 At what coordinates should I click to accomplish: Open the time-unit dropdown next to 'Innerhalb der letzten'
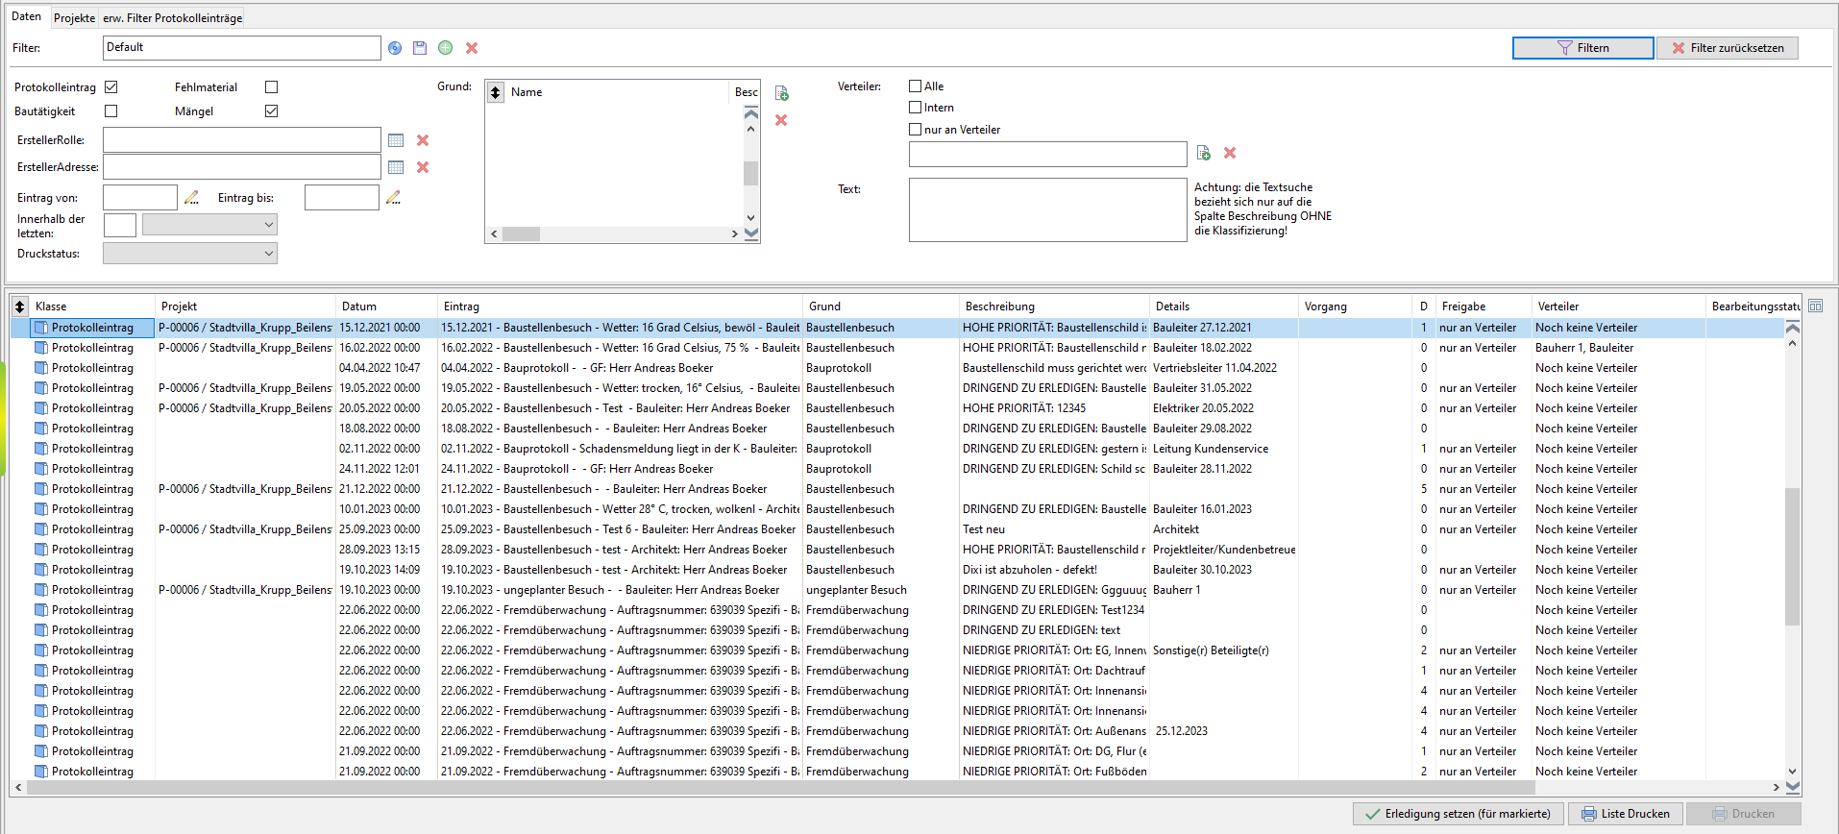(209, 225)
